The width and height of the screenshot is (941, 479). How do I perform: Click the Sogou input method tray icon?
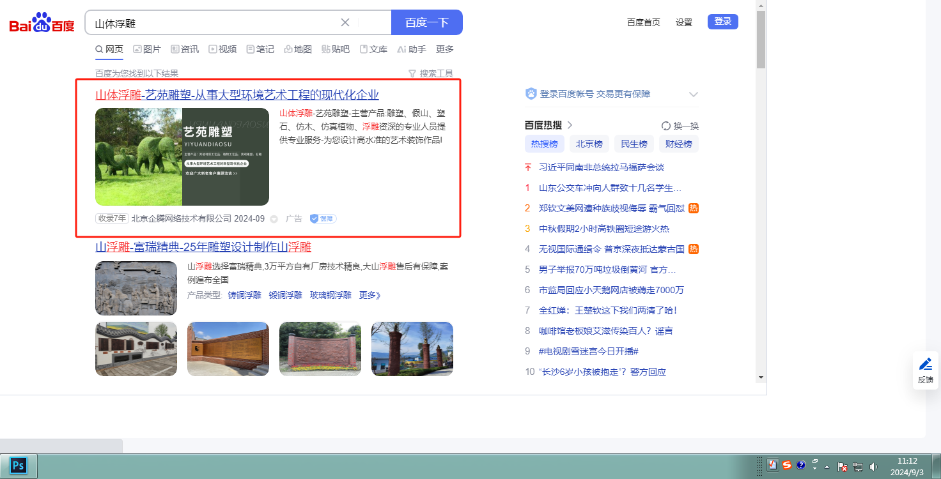787,466
